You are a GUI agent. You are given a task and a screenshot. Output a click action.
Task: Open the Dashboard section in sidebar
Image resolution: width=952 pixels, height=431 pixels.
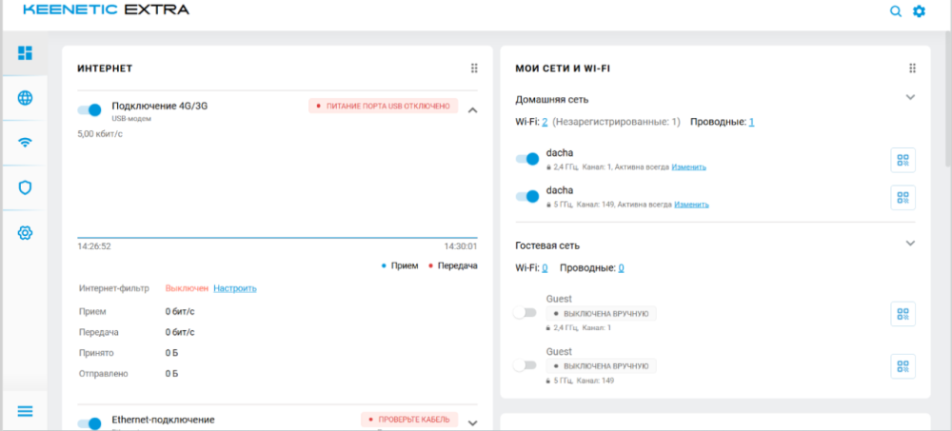point(25,52)
